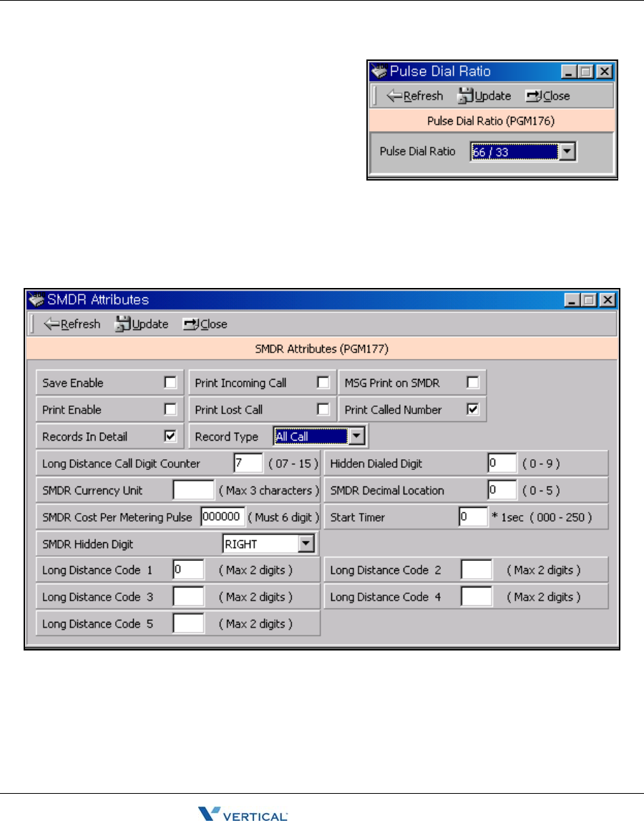This screenshot has width=644, height=821.
Task: Click Close in Pulse Dial Ratio toolbar
Action: point(547,96)
